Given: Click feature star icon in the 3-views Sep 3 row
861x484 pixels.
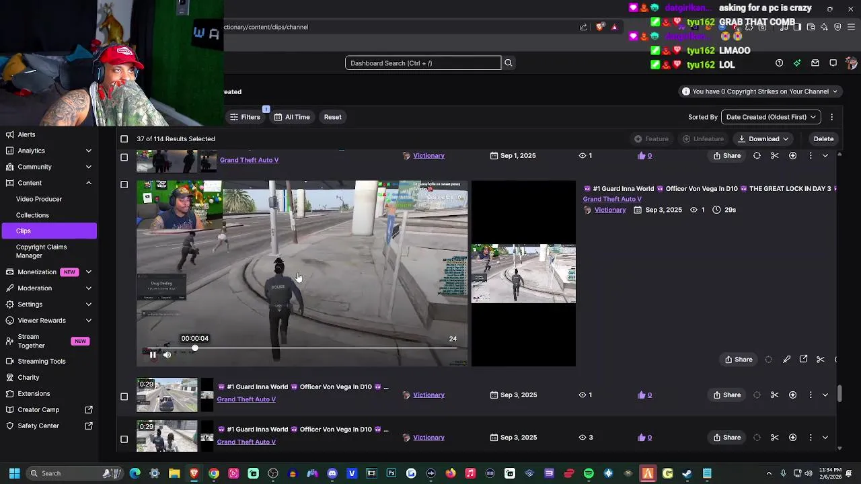Looking at the screenshot, I should [x=792, y=438].
